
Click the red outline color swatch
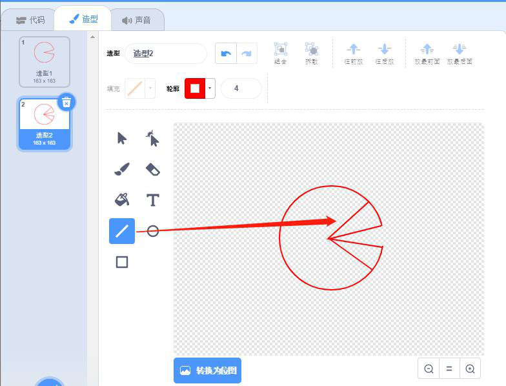194,88
